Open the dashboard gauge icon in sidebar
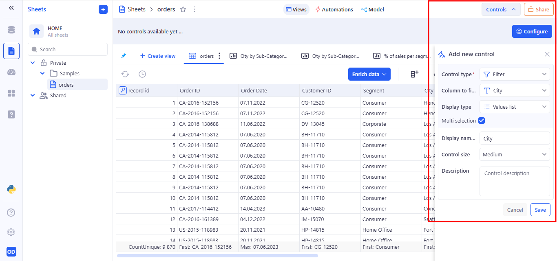The image size is (557, 261). 11,72
